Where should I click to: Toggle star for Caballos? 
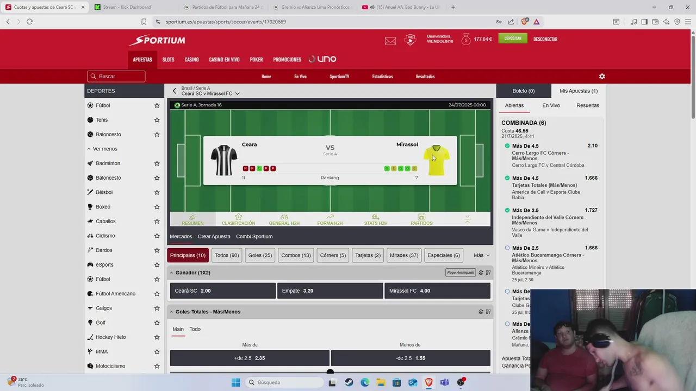157,222
